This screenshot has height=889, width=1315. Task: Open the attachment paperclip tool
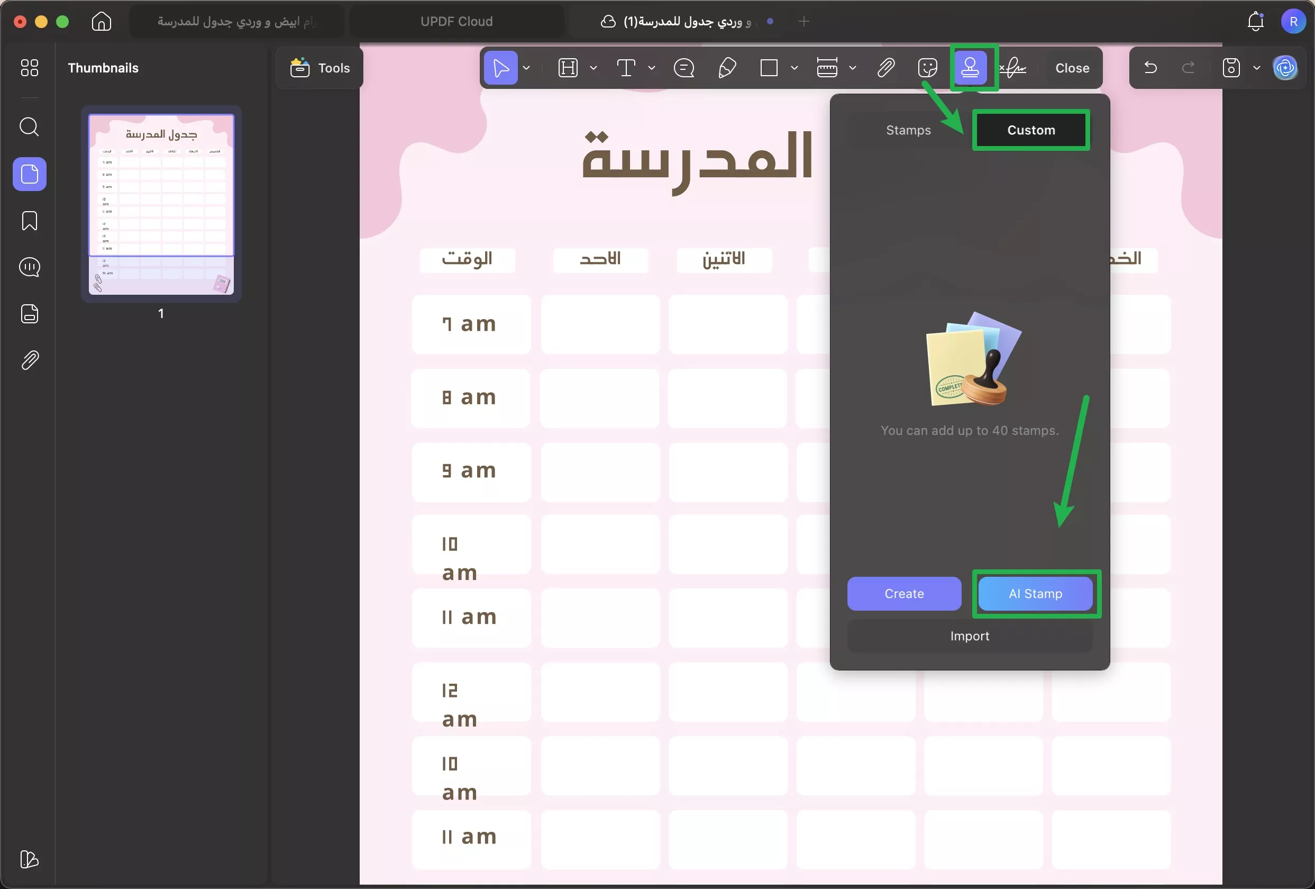[885, 68]
